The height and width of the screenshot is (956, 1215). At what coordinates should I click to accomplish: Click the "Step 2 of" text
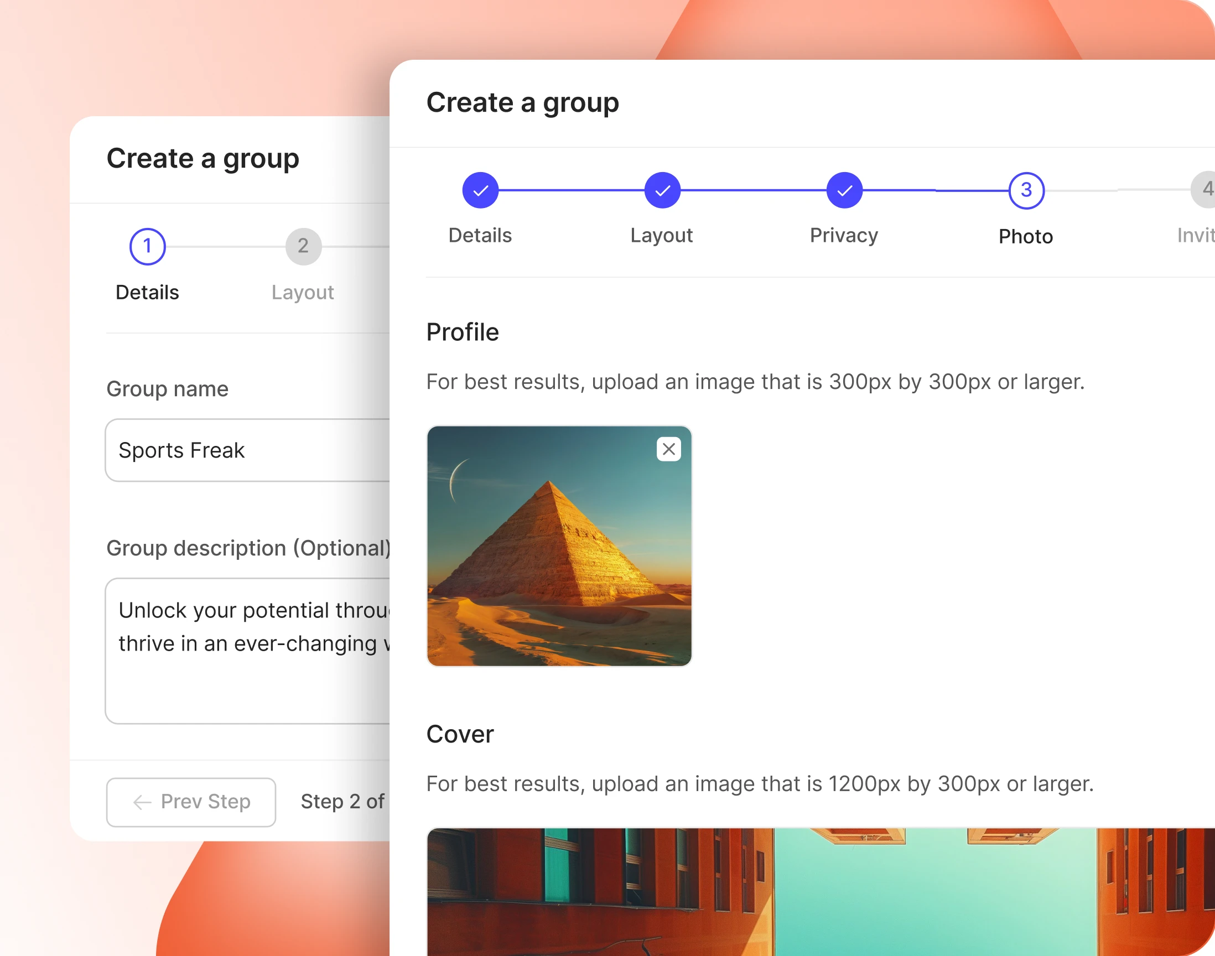[x=342, y=801]
